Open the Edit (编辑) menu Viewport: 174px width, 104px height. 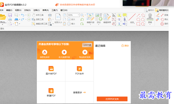coord(9,10)
